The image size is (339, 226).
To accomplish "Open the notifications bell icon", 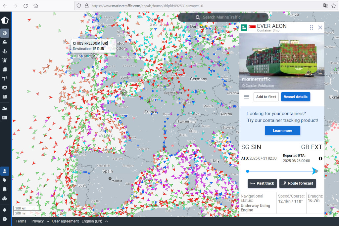I will [x=5, y=210].
